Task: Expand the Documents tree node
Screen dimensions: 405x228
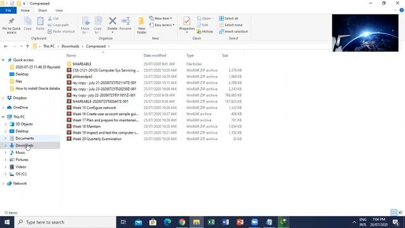Action: pyautogui.click(x=6, y=138)
